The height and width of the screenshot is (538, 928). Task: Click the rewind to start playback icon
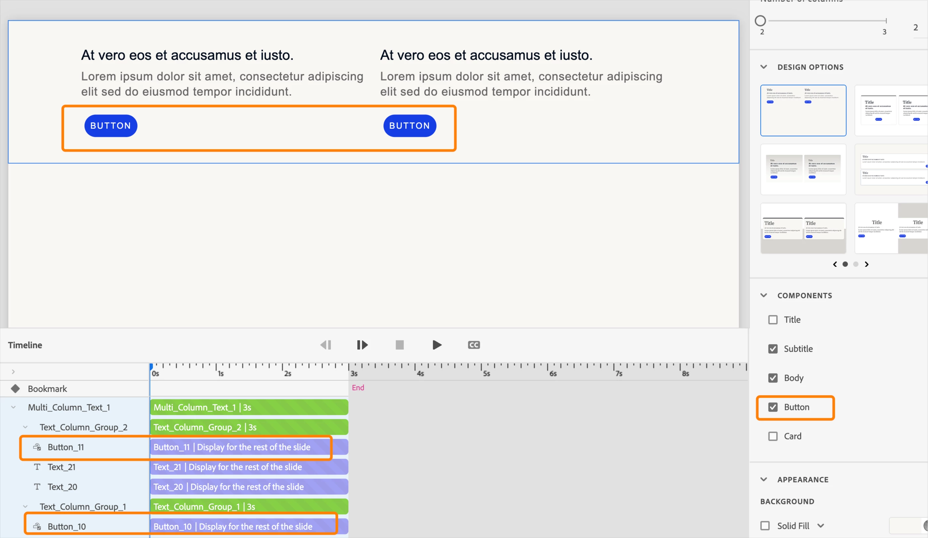[x=325, y=345]
